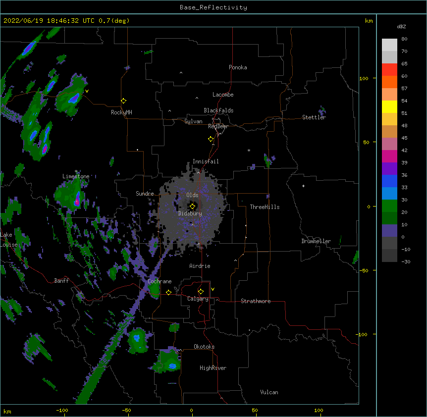Viewport: 427px width, 417px height.
Task: Click the dBZ legend heading
Action: [401, 27]
